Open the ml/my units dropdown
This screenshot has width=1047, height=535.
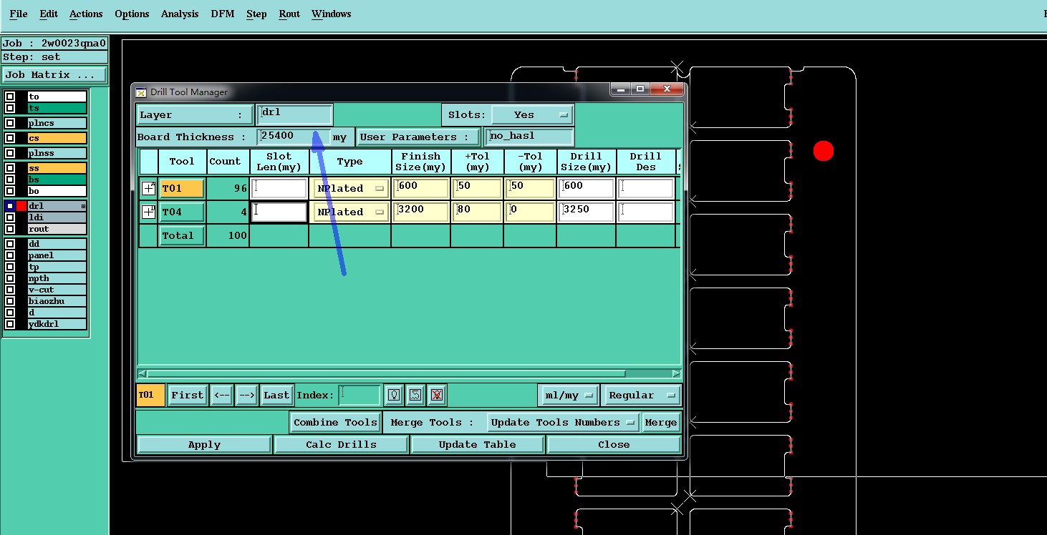569,395
